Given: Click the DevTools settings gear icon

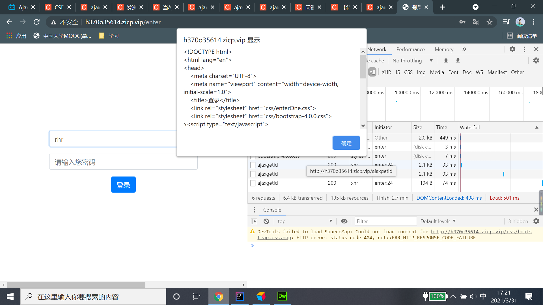Looking at the screenshot, I should pyautogui.click(x=512, y=49).
